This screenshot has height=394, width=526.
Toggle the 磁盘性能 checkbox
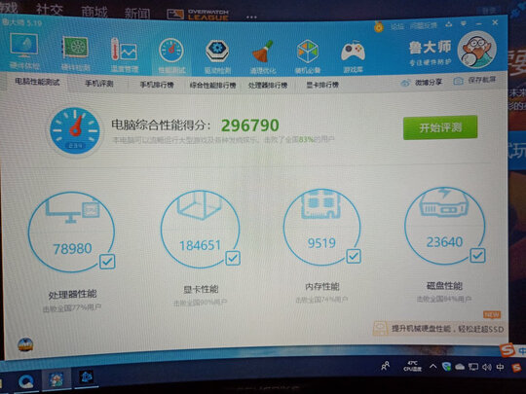(x=477, y=255)
